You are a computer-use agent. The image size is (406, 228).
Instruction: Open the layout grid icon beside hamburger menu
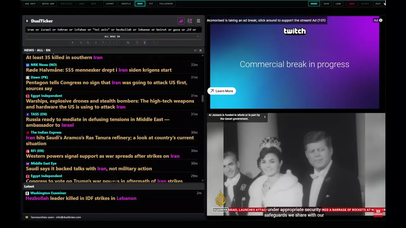pyautogui.click(x=190, y=21)
